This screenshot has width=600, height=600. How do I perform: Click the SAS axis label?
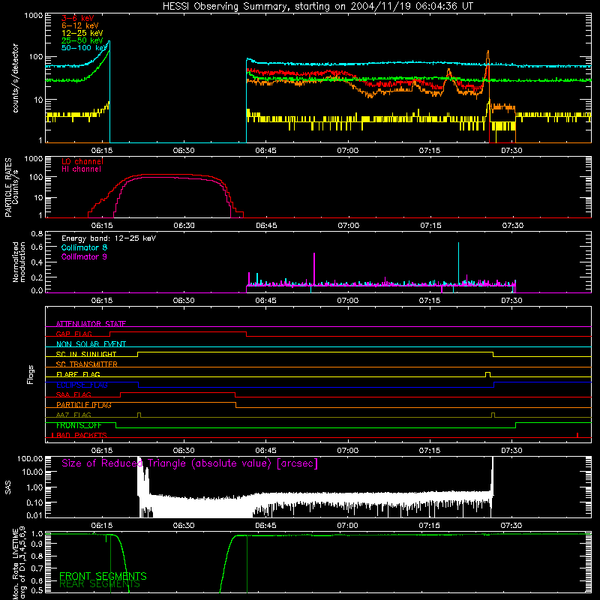pyautogui.click(x=7, y=487)
